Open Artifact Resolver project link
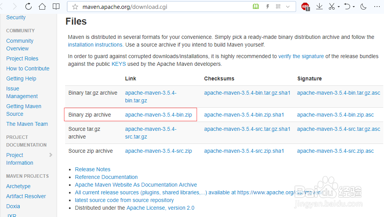 click(26, 197)
